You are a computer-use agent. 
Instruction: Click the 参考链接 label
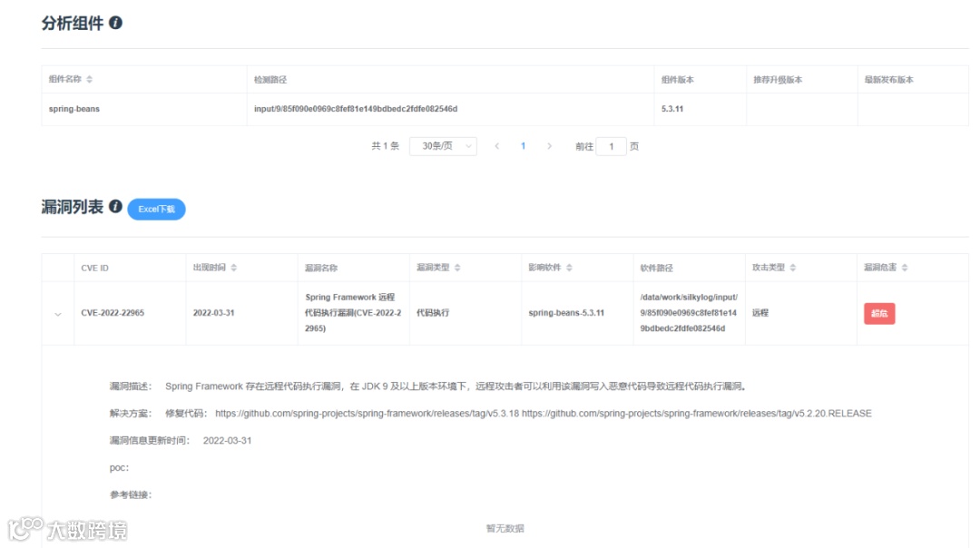pyautogui.click(x=131, y=494)
